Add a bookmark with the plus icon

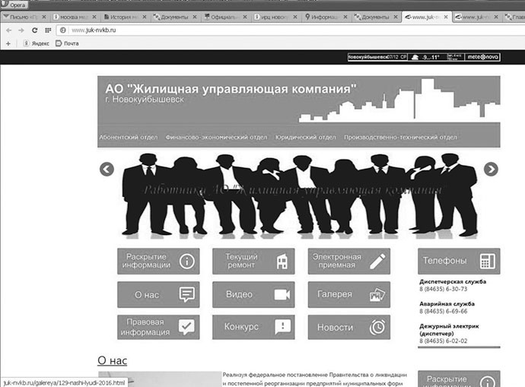coord(8,43)
